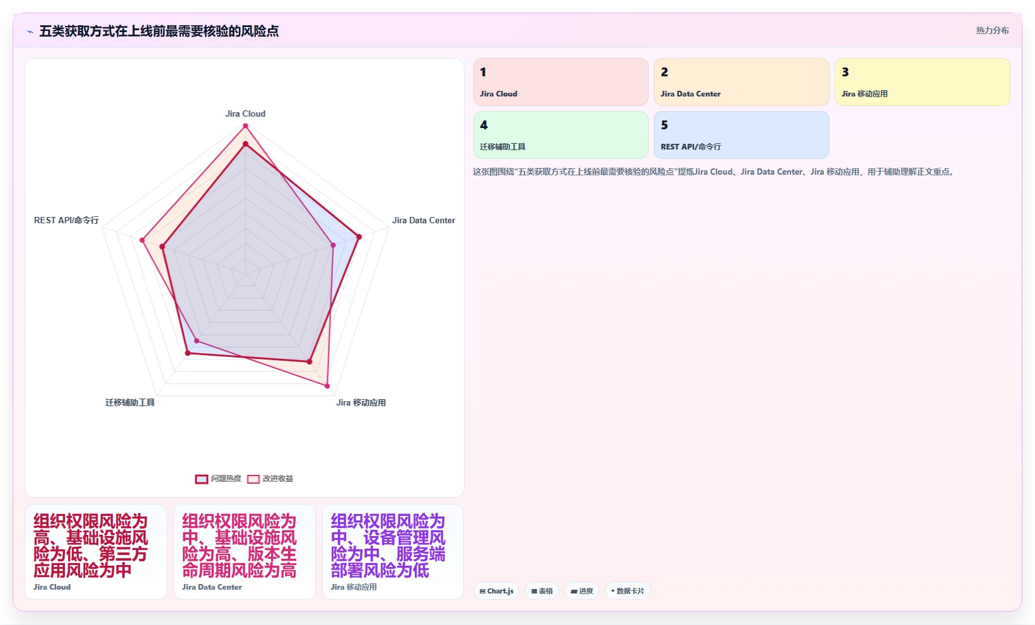1035x625 pixels.
Task: Click the Jira Data Center radar axis label
Action: coord(424,221)
